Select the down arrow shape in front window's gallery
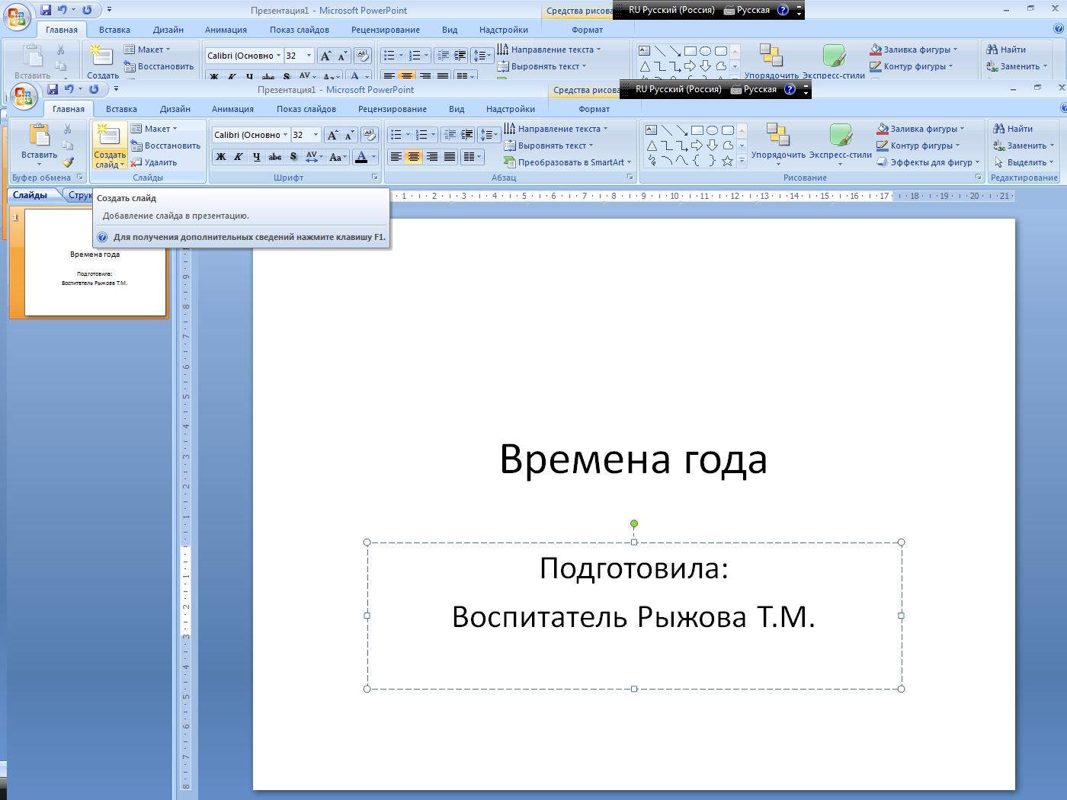This screenshot has height=800, width=1067. [x=712, y=146]
